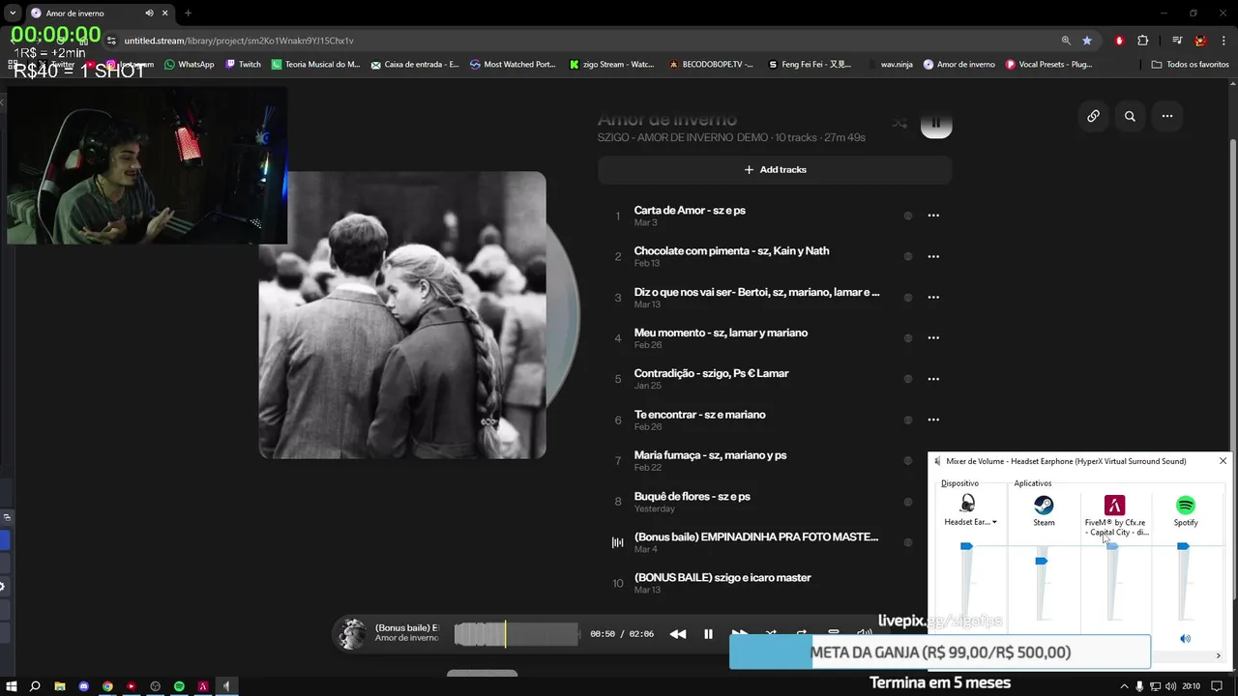This screenshot has width=1238, height=696.
Task: Toggle status dot on Meu momento row
Action: (x=907, y=337)
